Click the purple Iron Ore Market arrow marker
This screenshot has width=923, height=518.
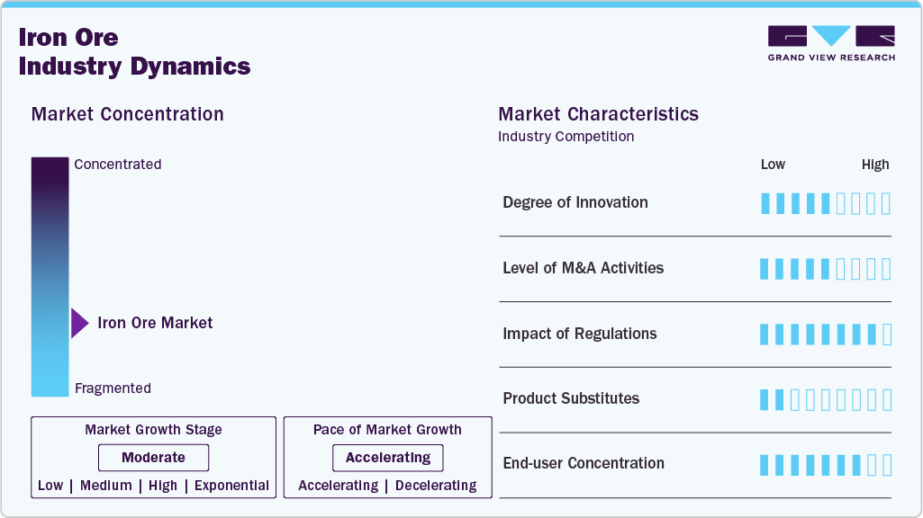click(x=79, y=323)
